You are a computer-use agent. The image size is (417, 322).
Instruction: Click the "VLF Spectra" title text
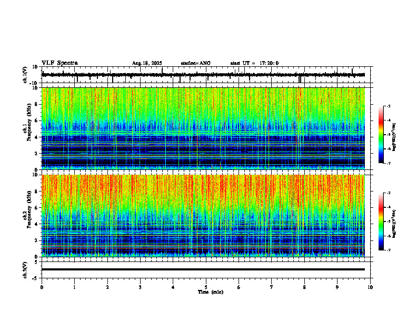click(59, 63)
